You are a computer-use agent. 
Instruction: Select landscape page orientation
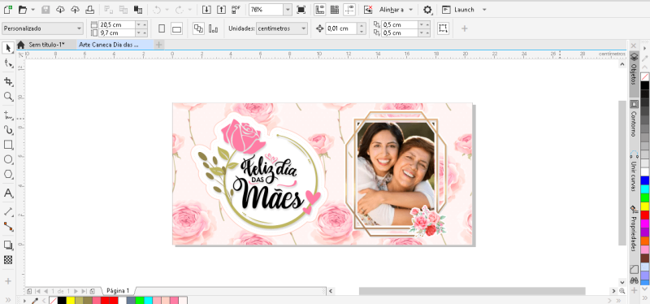(x=177, y=28)
